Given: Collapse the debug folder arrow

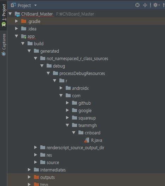Looking at the screenshot, I should 42,66.
